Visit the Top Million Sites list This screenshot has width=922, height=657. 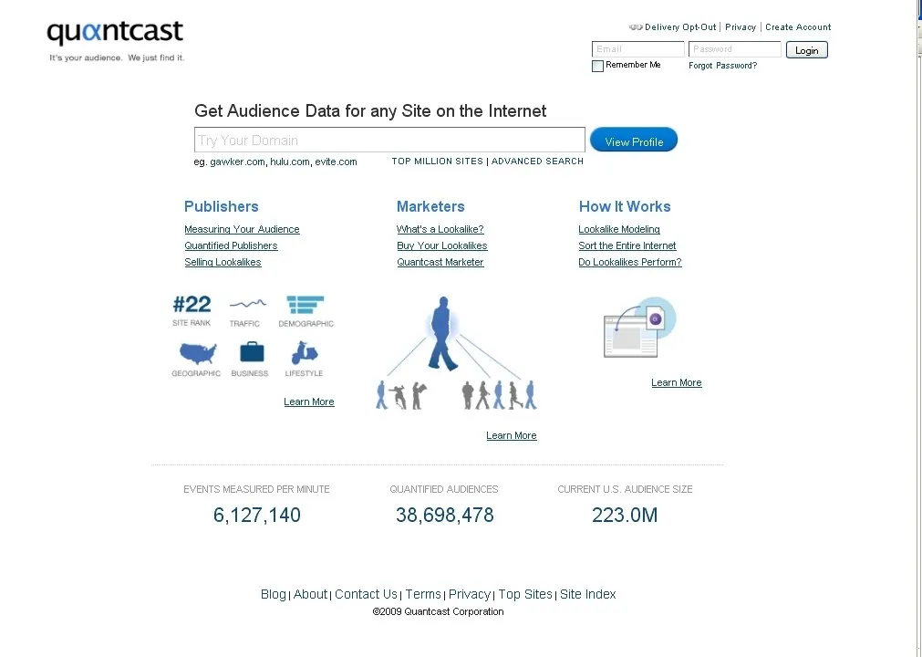click(437, 161)
